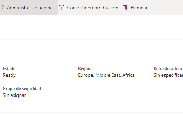Click the Sin especificar value
This screenshot has height=133, width=183.
coord(168,75)
